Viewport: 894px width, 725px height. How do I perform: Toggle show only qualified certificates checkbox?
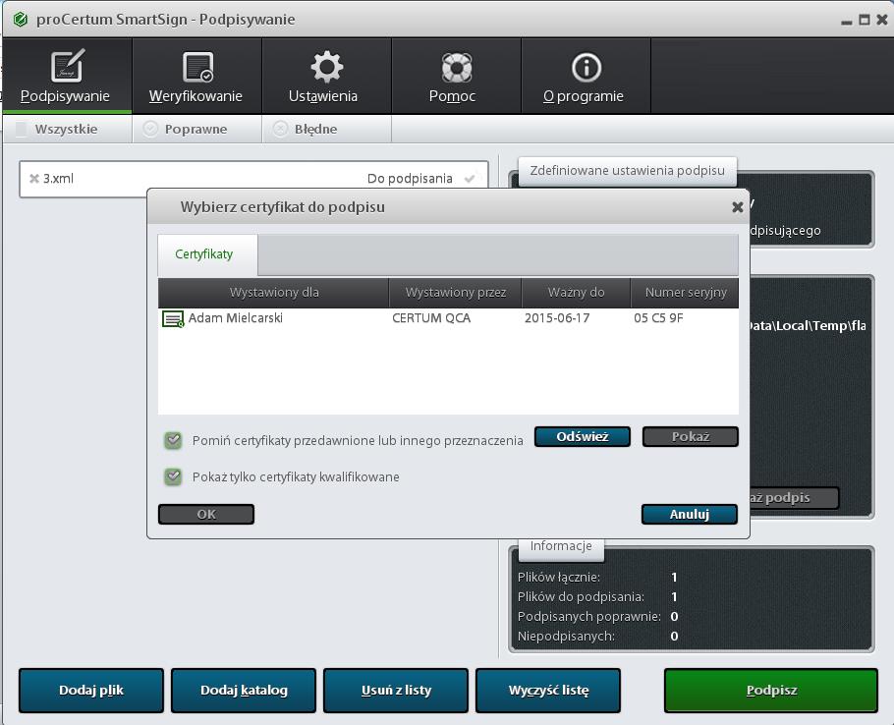point(174,476)
